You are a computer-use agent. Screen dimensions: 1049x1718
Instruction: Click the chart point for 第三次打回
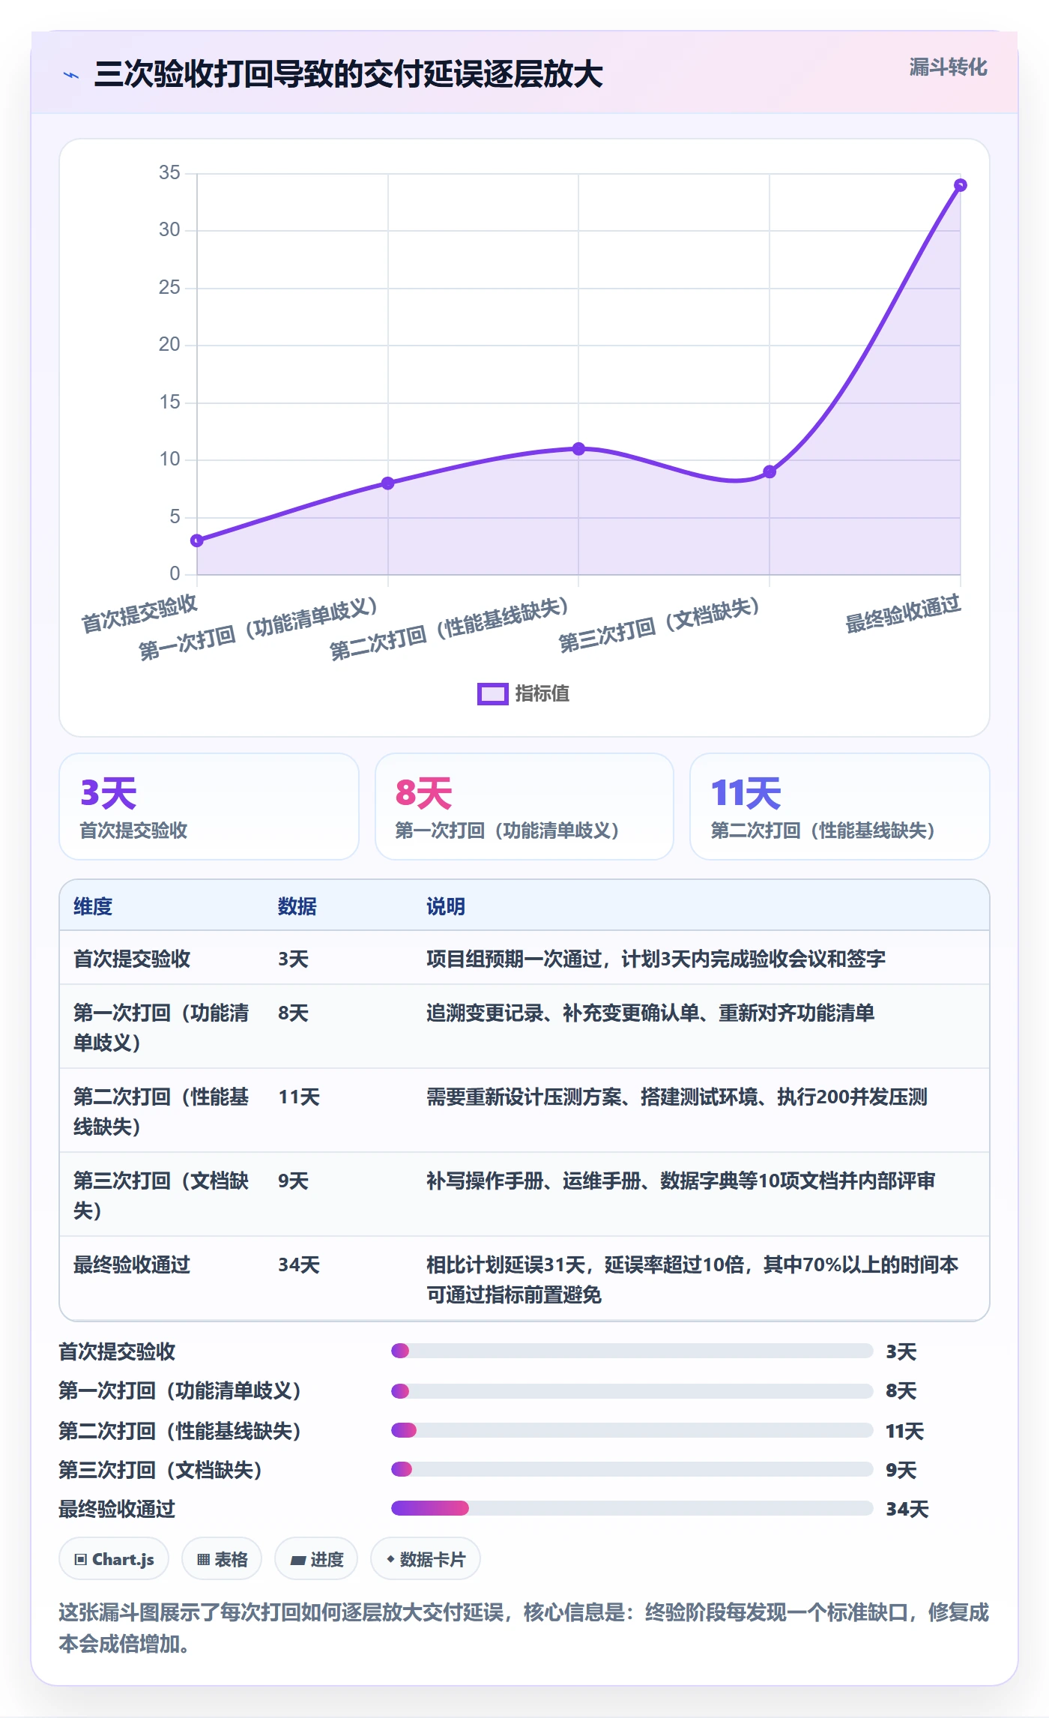770,471
